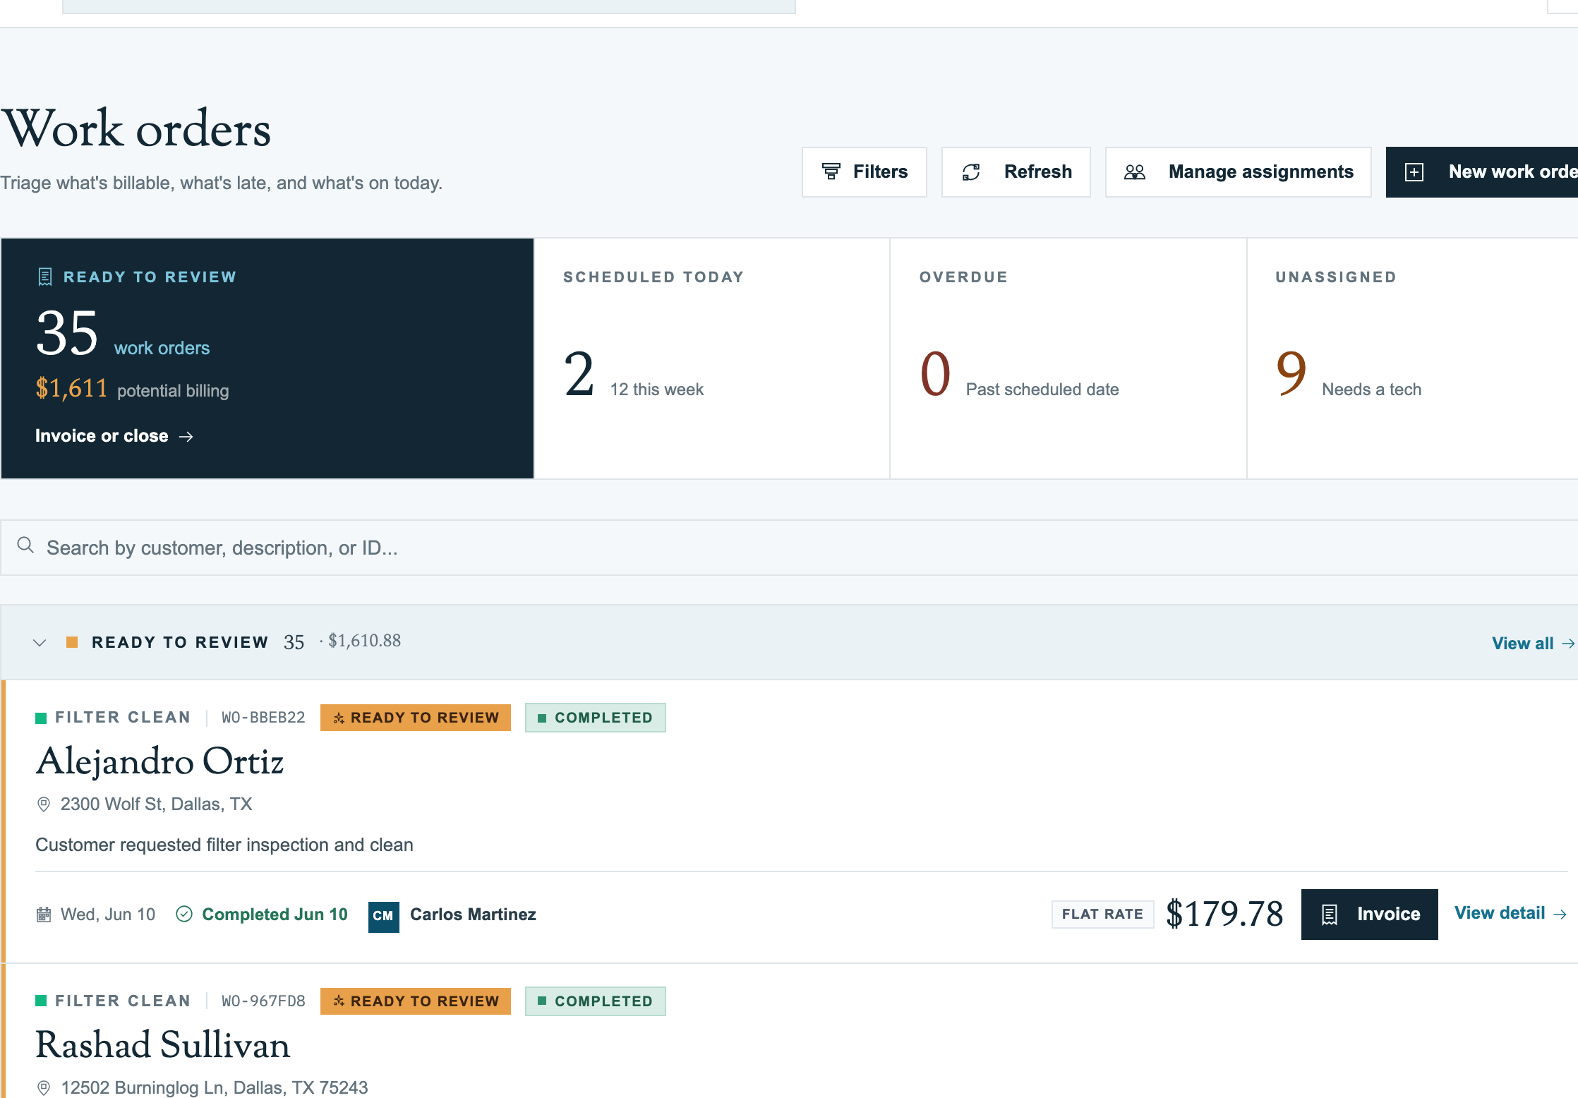Click the CM avatar for Carlos Martinez
1578x1098 pixels.
click(x=384, y=916)
